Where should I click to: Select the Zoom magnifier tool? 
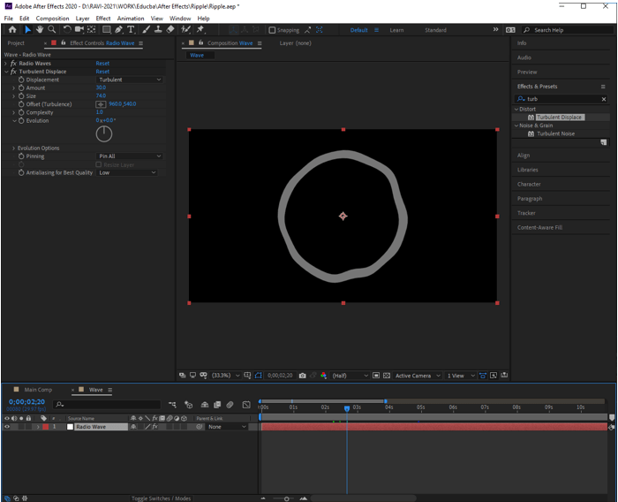click(x=51, y=29)
